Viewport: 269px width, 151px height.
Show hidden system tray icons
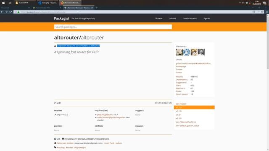(x=240, y=3)
